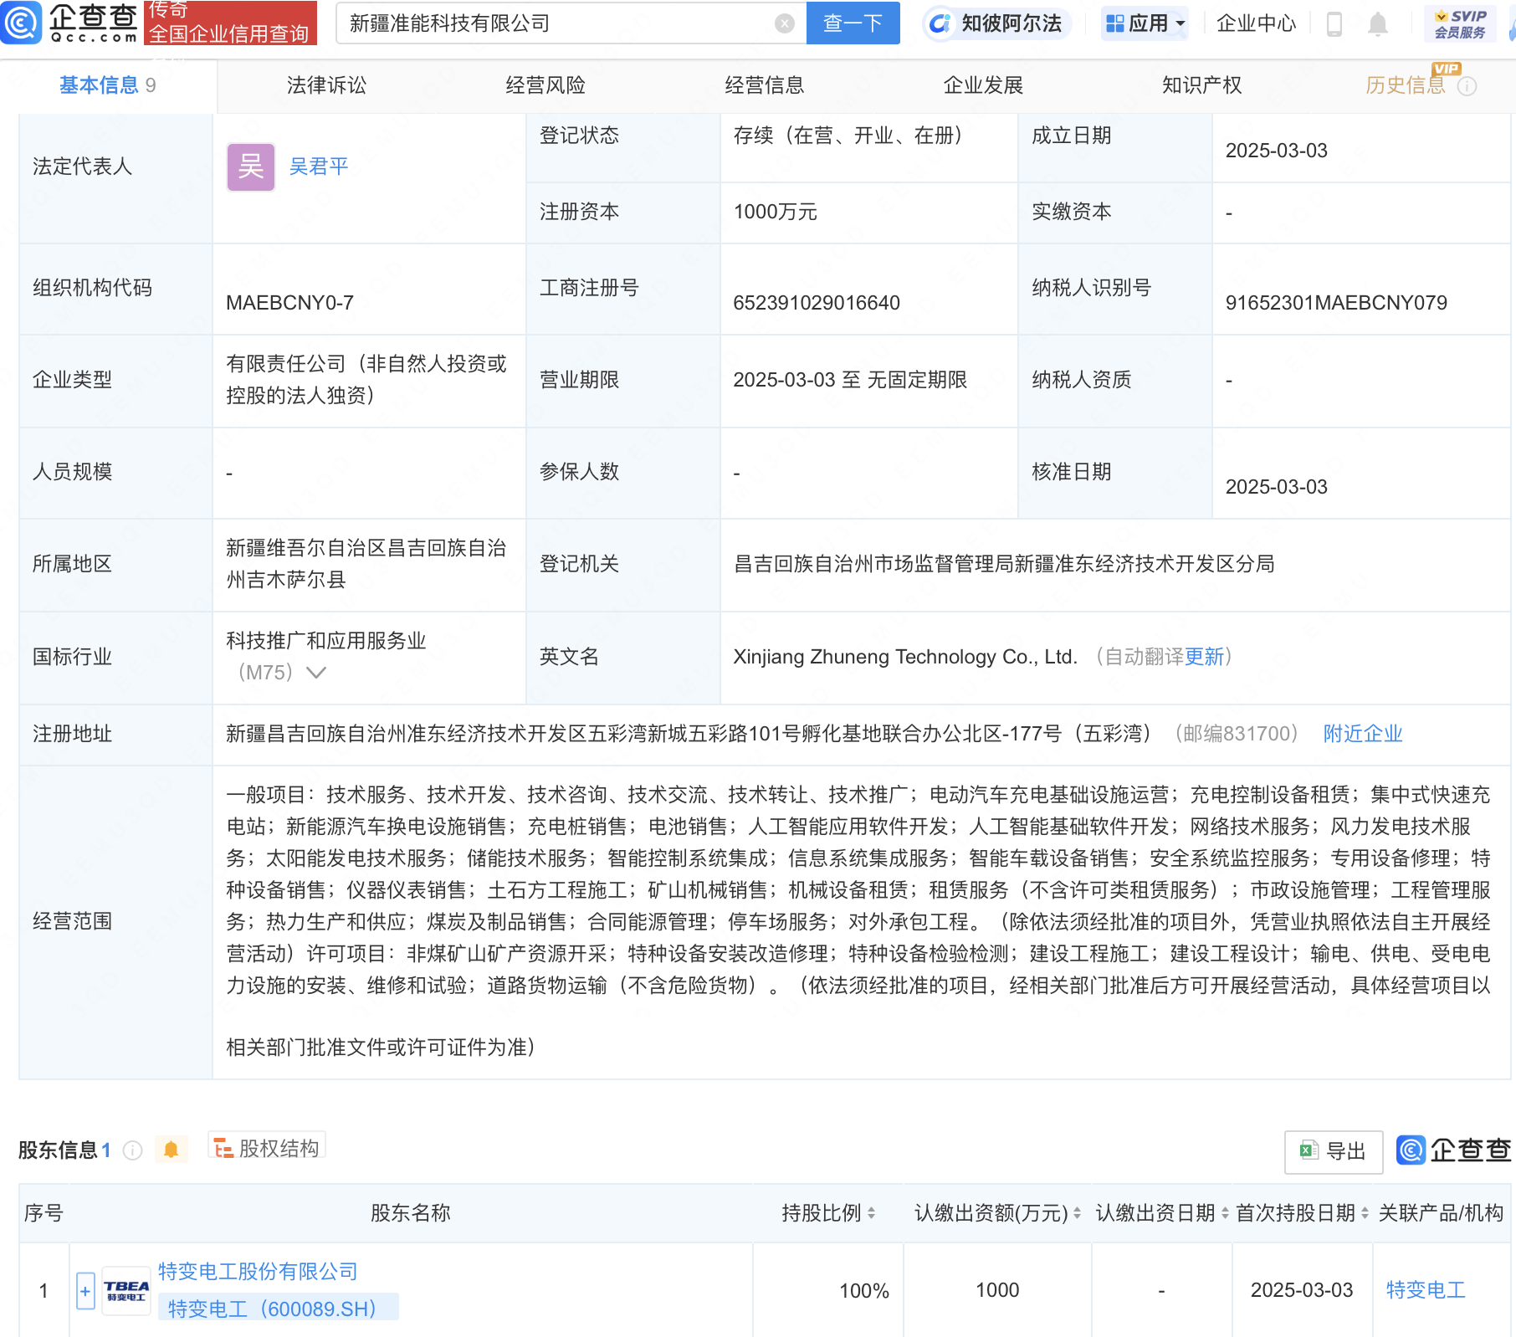
Task: Click the Qichacha watermark logo by export
Action: click(x=1454, y=1150)
